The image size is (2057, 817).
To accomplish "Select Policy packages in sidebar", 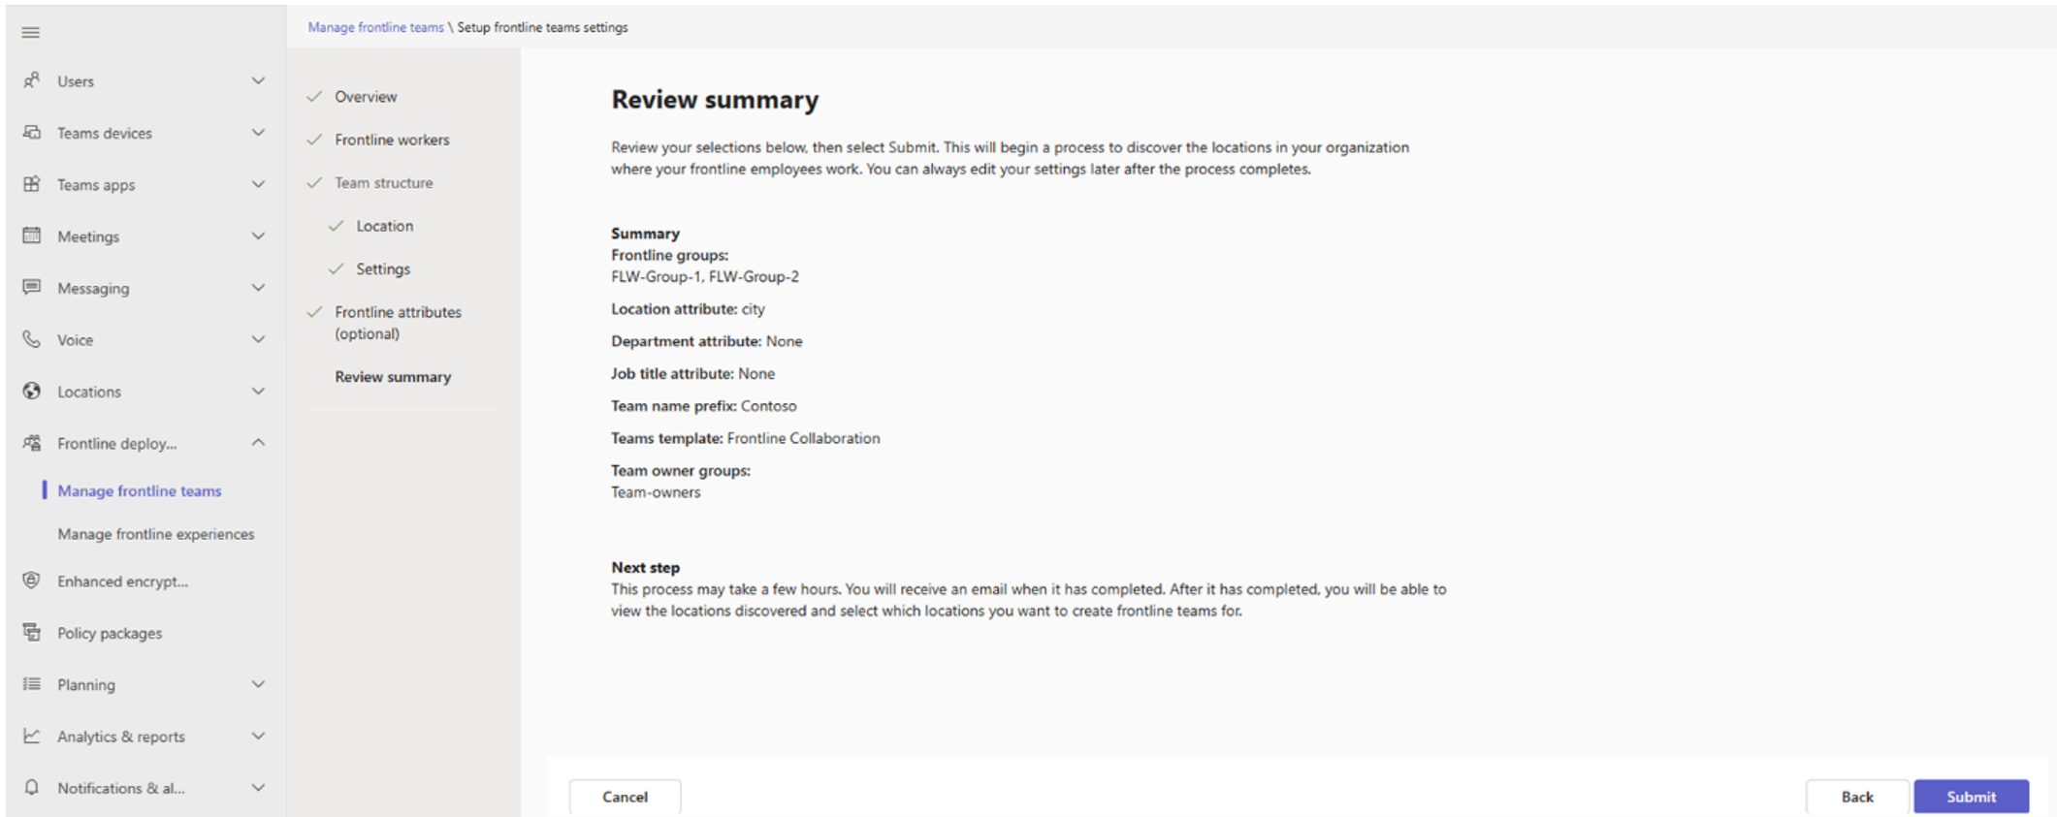I will click(x=110, y=633).
